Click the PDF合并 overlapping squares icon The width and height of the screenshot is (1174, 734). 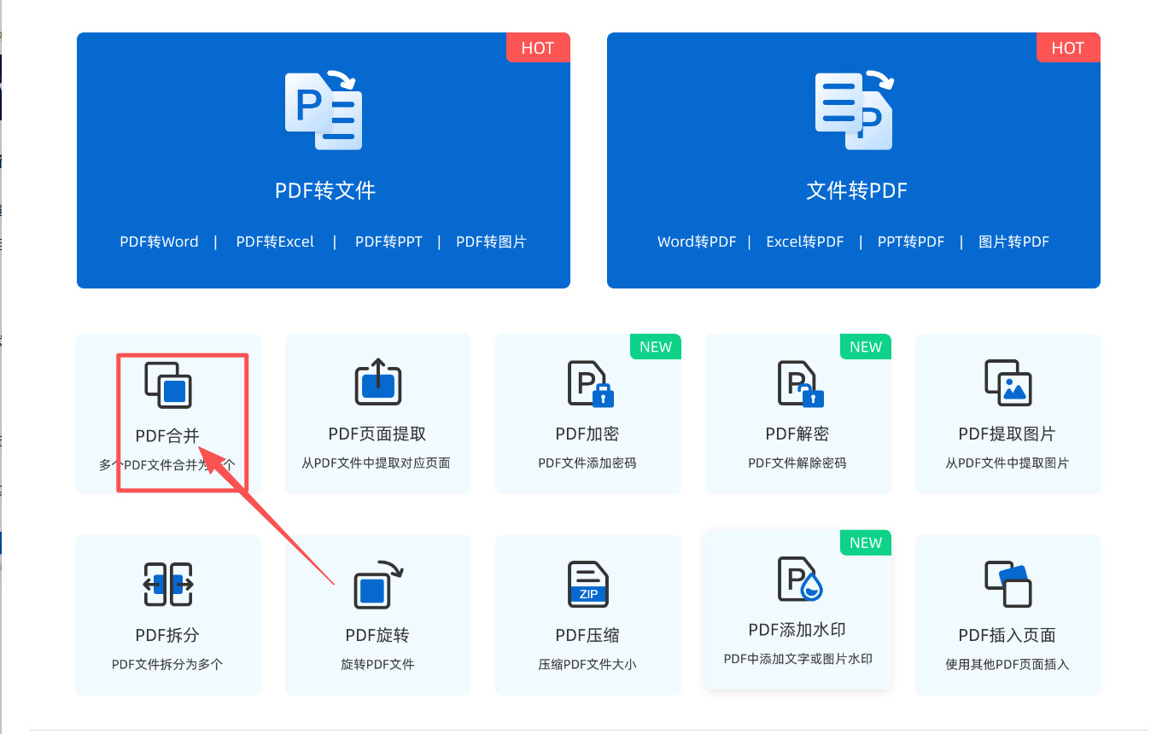click(x=167, y=385)
